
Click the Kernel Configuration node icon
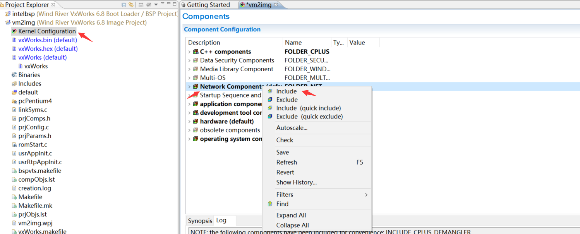14,31
